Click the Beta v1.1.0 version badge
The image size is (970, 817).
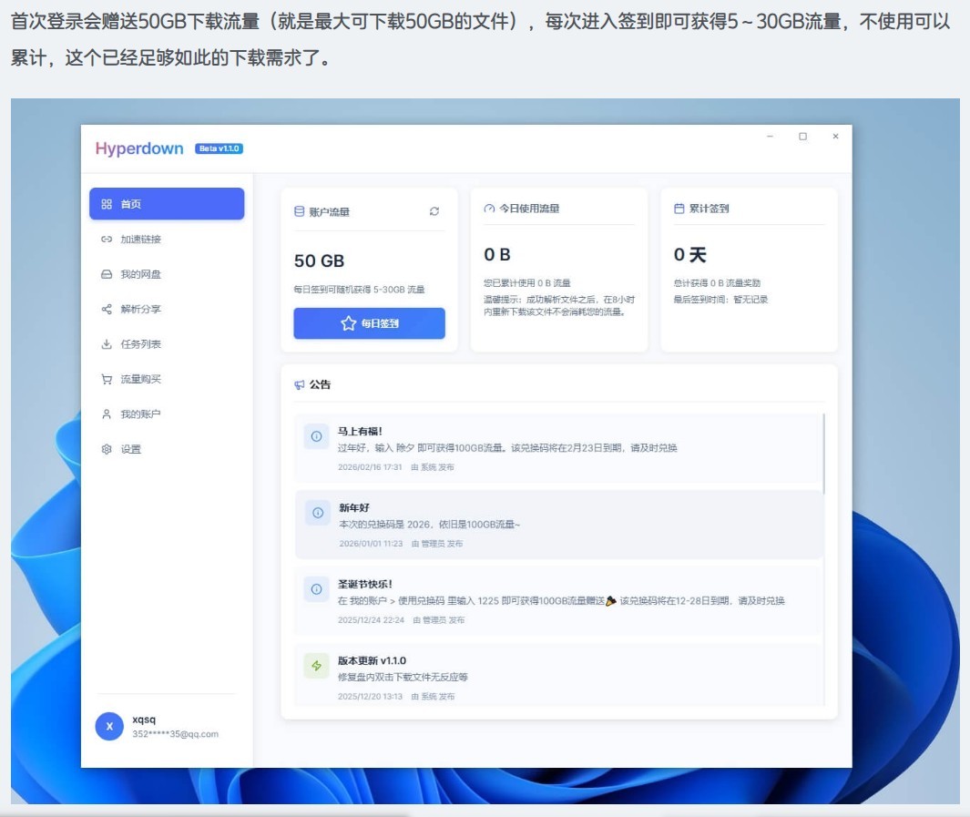(219, 148)
